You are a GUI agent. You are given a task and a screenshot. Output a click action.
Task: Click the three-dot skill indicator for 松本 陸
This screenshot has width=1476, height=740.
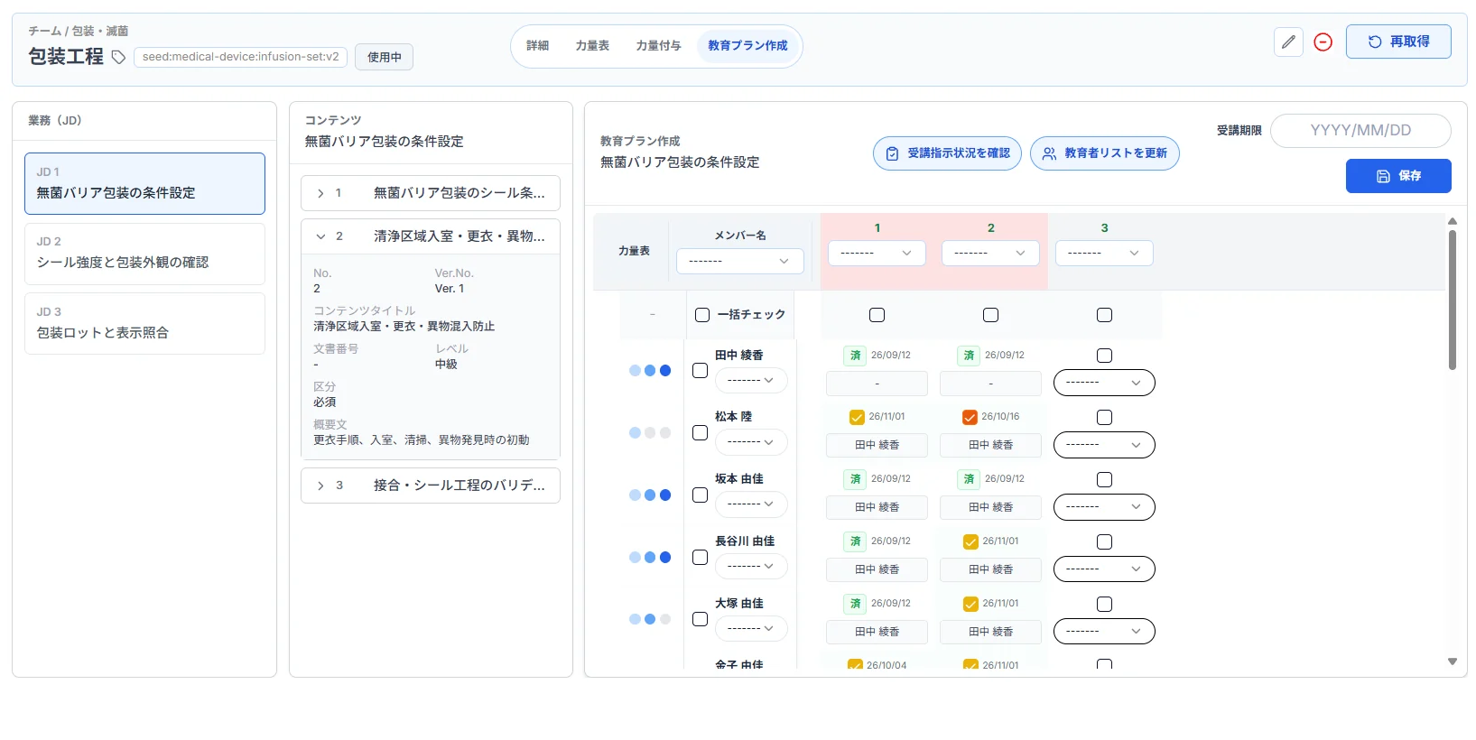650,432
